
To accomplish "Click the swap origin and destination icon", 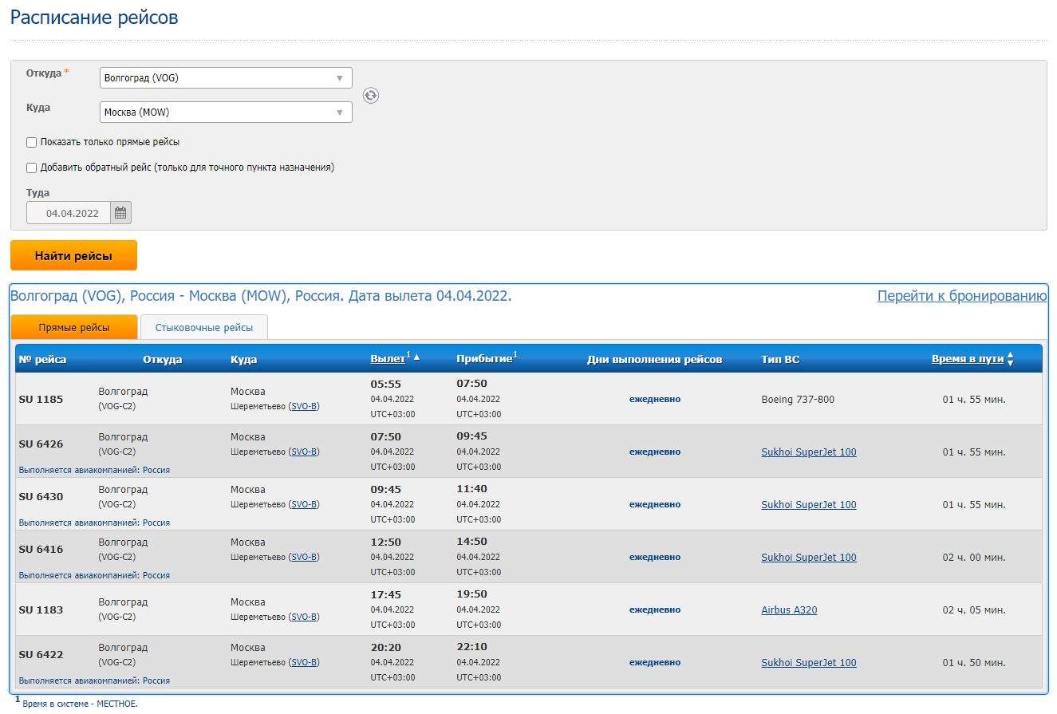I will tap(371, 96).
